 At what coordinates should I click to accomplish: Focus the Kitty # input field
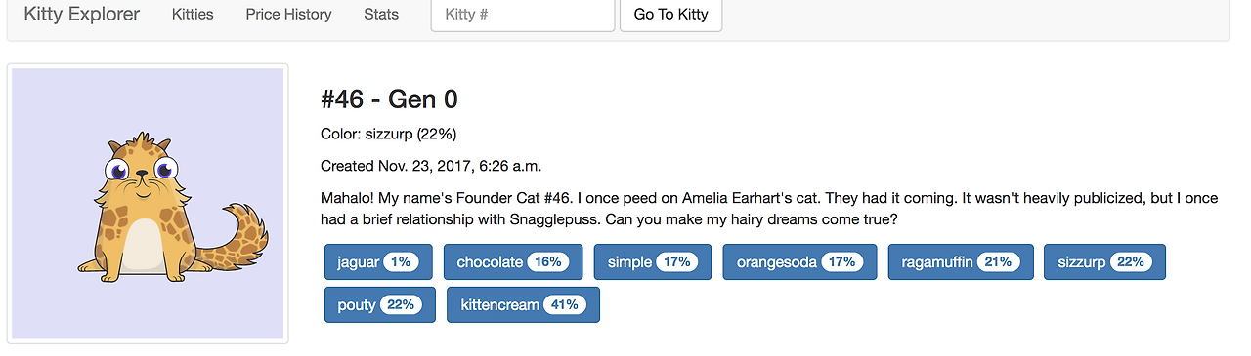pyautogui.click(x=523, y=15)
